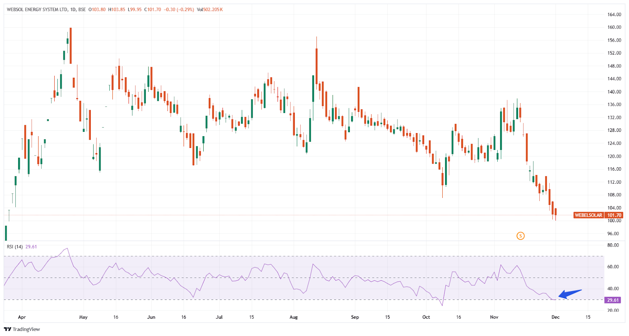Click the orange S split marker
The height and width of the screenshot is (336, 629).
520,236
